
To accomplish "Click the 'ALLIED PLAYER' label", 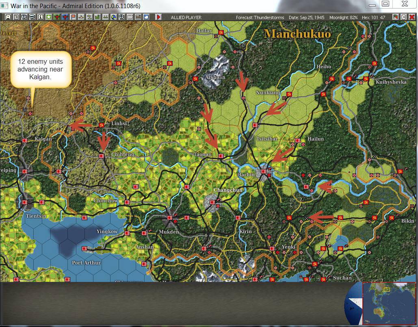I will point(186,17).
